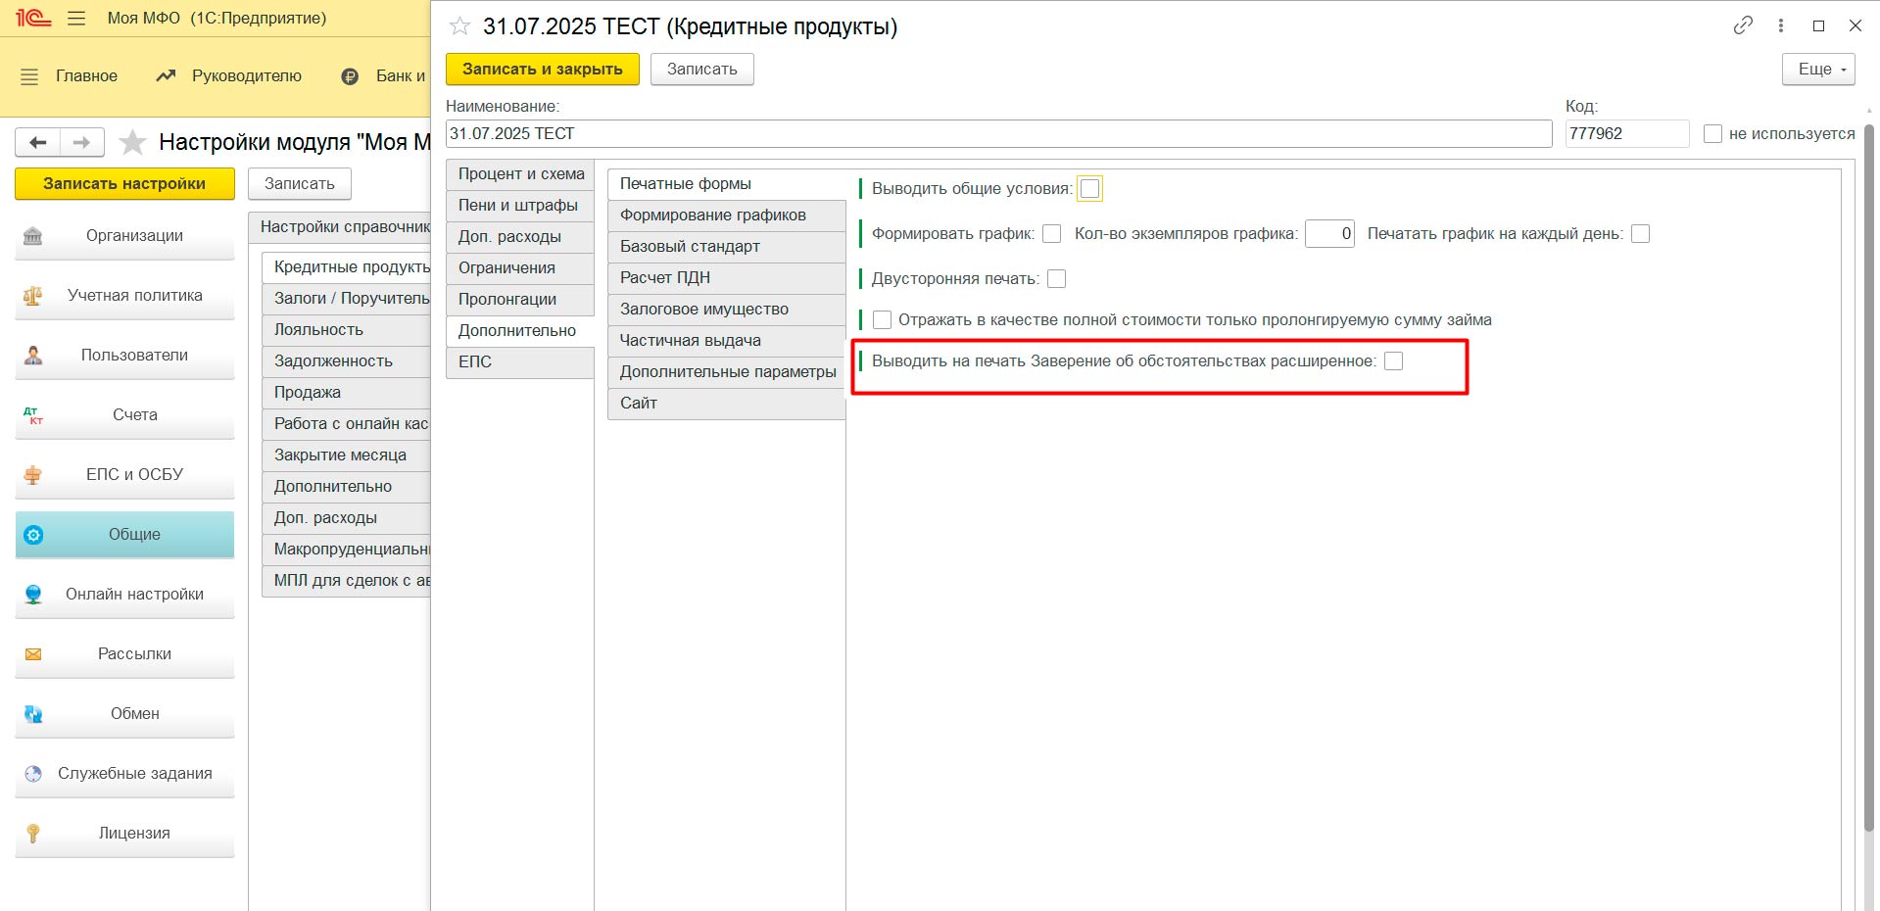Select 'Закрытие месяца' in settings list
The height and width of the screenshot is (911, 1880).
tap(347, 455)
